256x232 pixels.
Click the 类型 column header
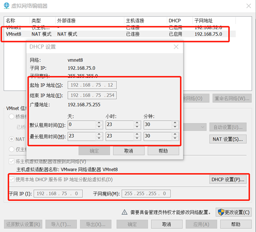pos(36,21)
